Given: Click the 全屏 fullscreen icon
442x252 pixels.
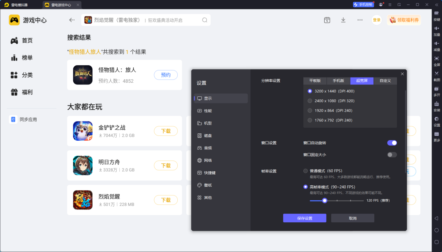Looking at the screenshot, I should pos(436,59).
